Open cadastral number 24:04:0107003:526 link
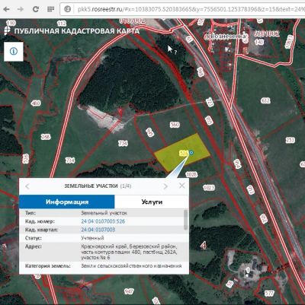The image size is (305, 305). click(x=103, y=221)
